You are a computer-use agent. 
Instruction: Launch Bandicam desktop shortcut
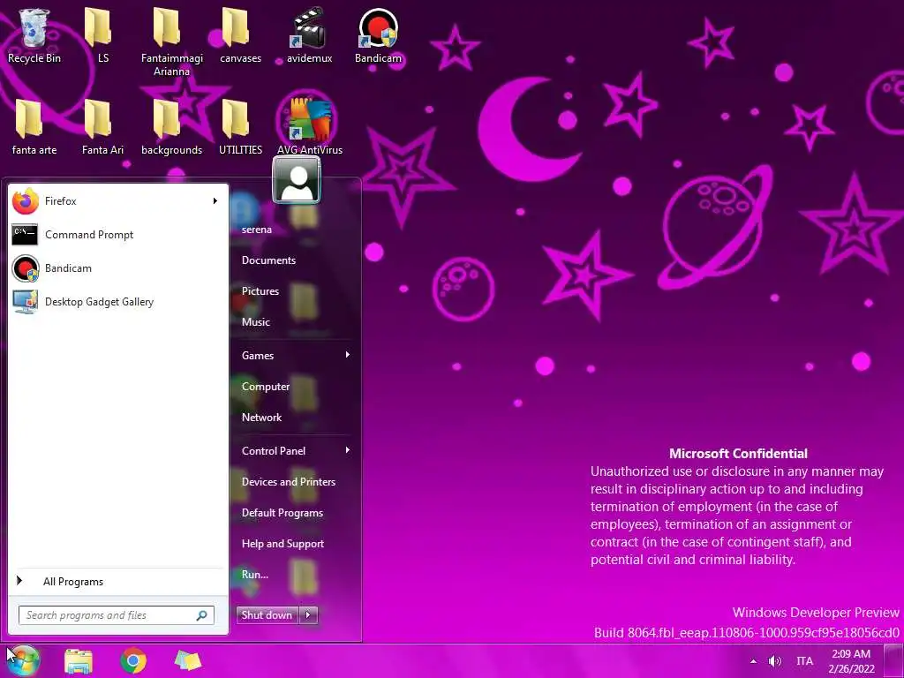(378, 35)
